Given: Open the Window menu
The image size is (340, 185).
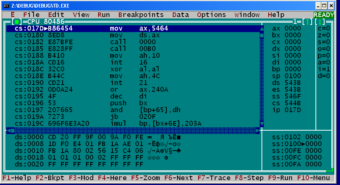Looking at the screenshot, I should tap(247, 15).
